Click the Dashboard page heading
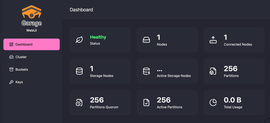Viewport: 270px width, 123px height. tap(81, 10)
